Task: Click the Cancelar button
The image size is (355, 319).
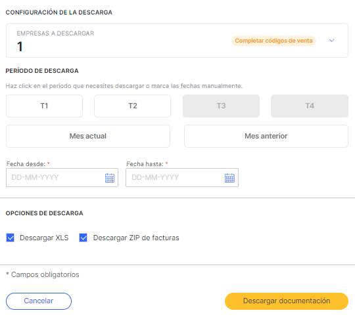Action: pyautogui.click(x=39, y=301)
